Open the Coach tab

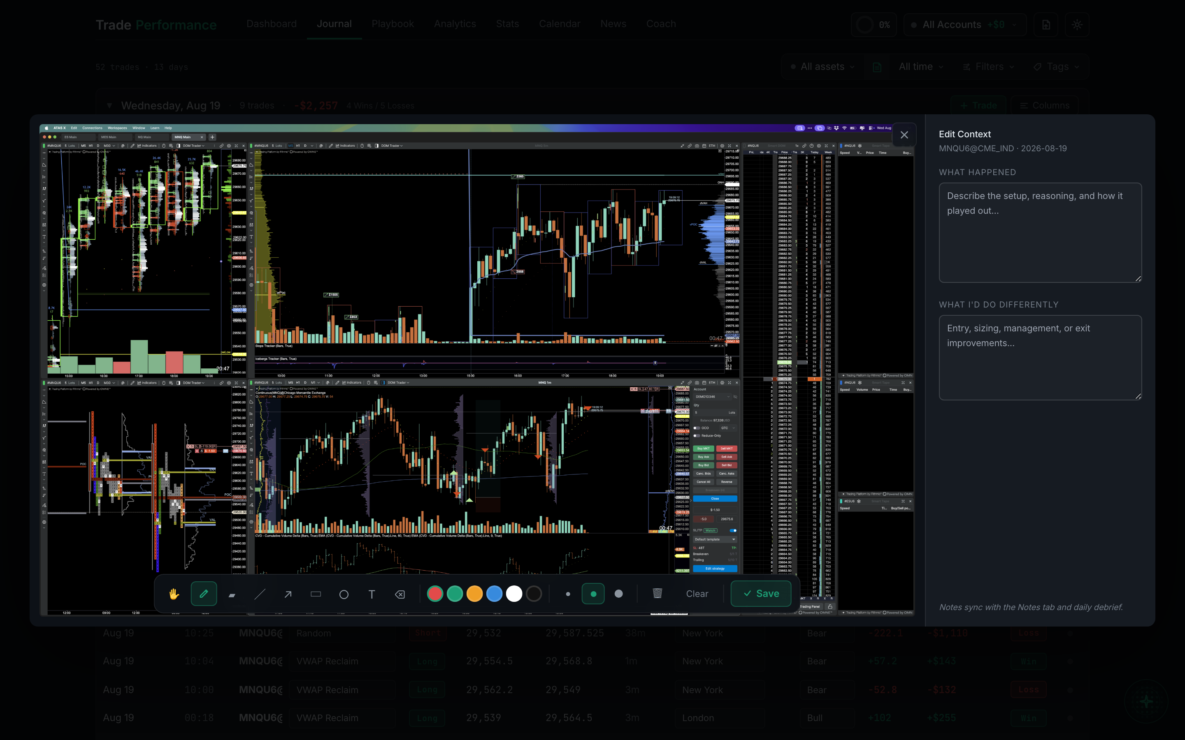coord(661,24)
